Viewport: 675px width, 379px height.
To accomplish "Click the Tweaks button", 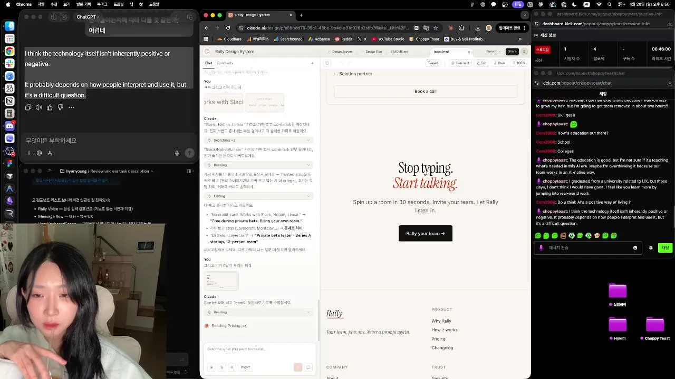I will tap(433, 63).
